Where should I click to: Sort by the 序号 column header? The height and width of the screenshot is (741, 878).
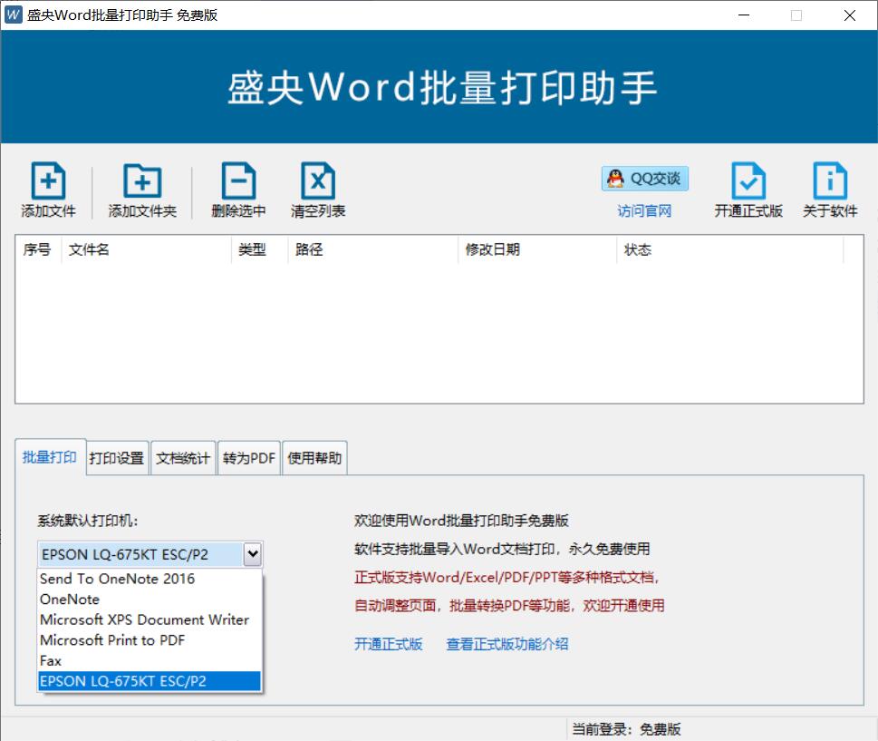point(37,249)
